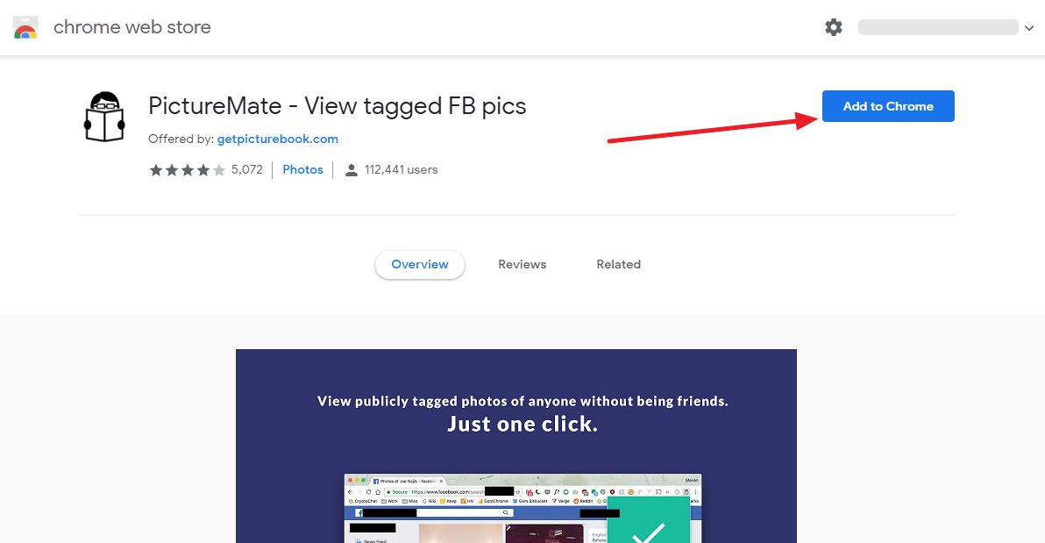1045x543 pixels.
Task: Click the "Just one click." promo headline
Action: pyautogui.click(x=522, y=424)
